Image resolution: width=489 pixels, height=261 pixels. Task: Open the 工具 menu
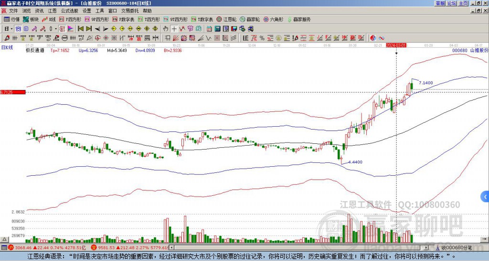[x=99, y=11]
